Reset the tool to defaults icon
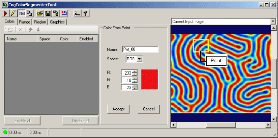The height and width of the screenshot is (138, 278). pyautogui.click(x=64, y=13)
